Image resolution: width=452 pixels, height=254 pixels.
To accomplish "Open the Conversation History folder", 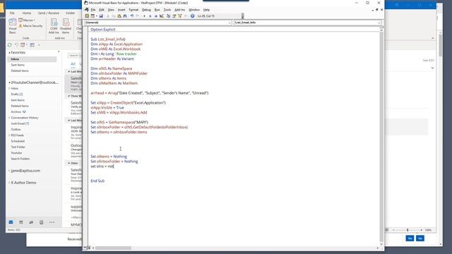I will (25, 118).
